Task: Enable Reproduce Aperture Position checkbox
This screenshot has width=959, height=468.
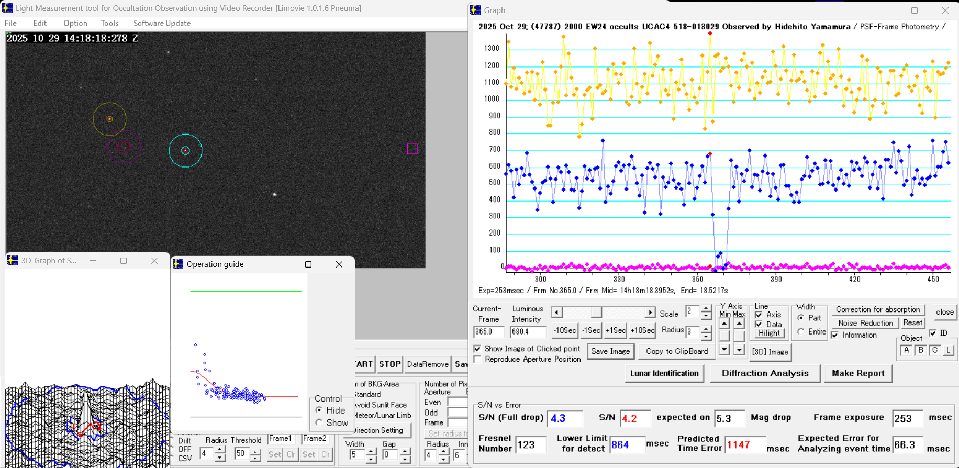Action: 477,359
